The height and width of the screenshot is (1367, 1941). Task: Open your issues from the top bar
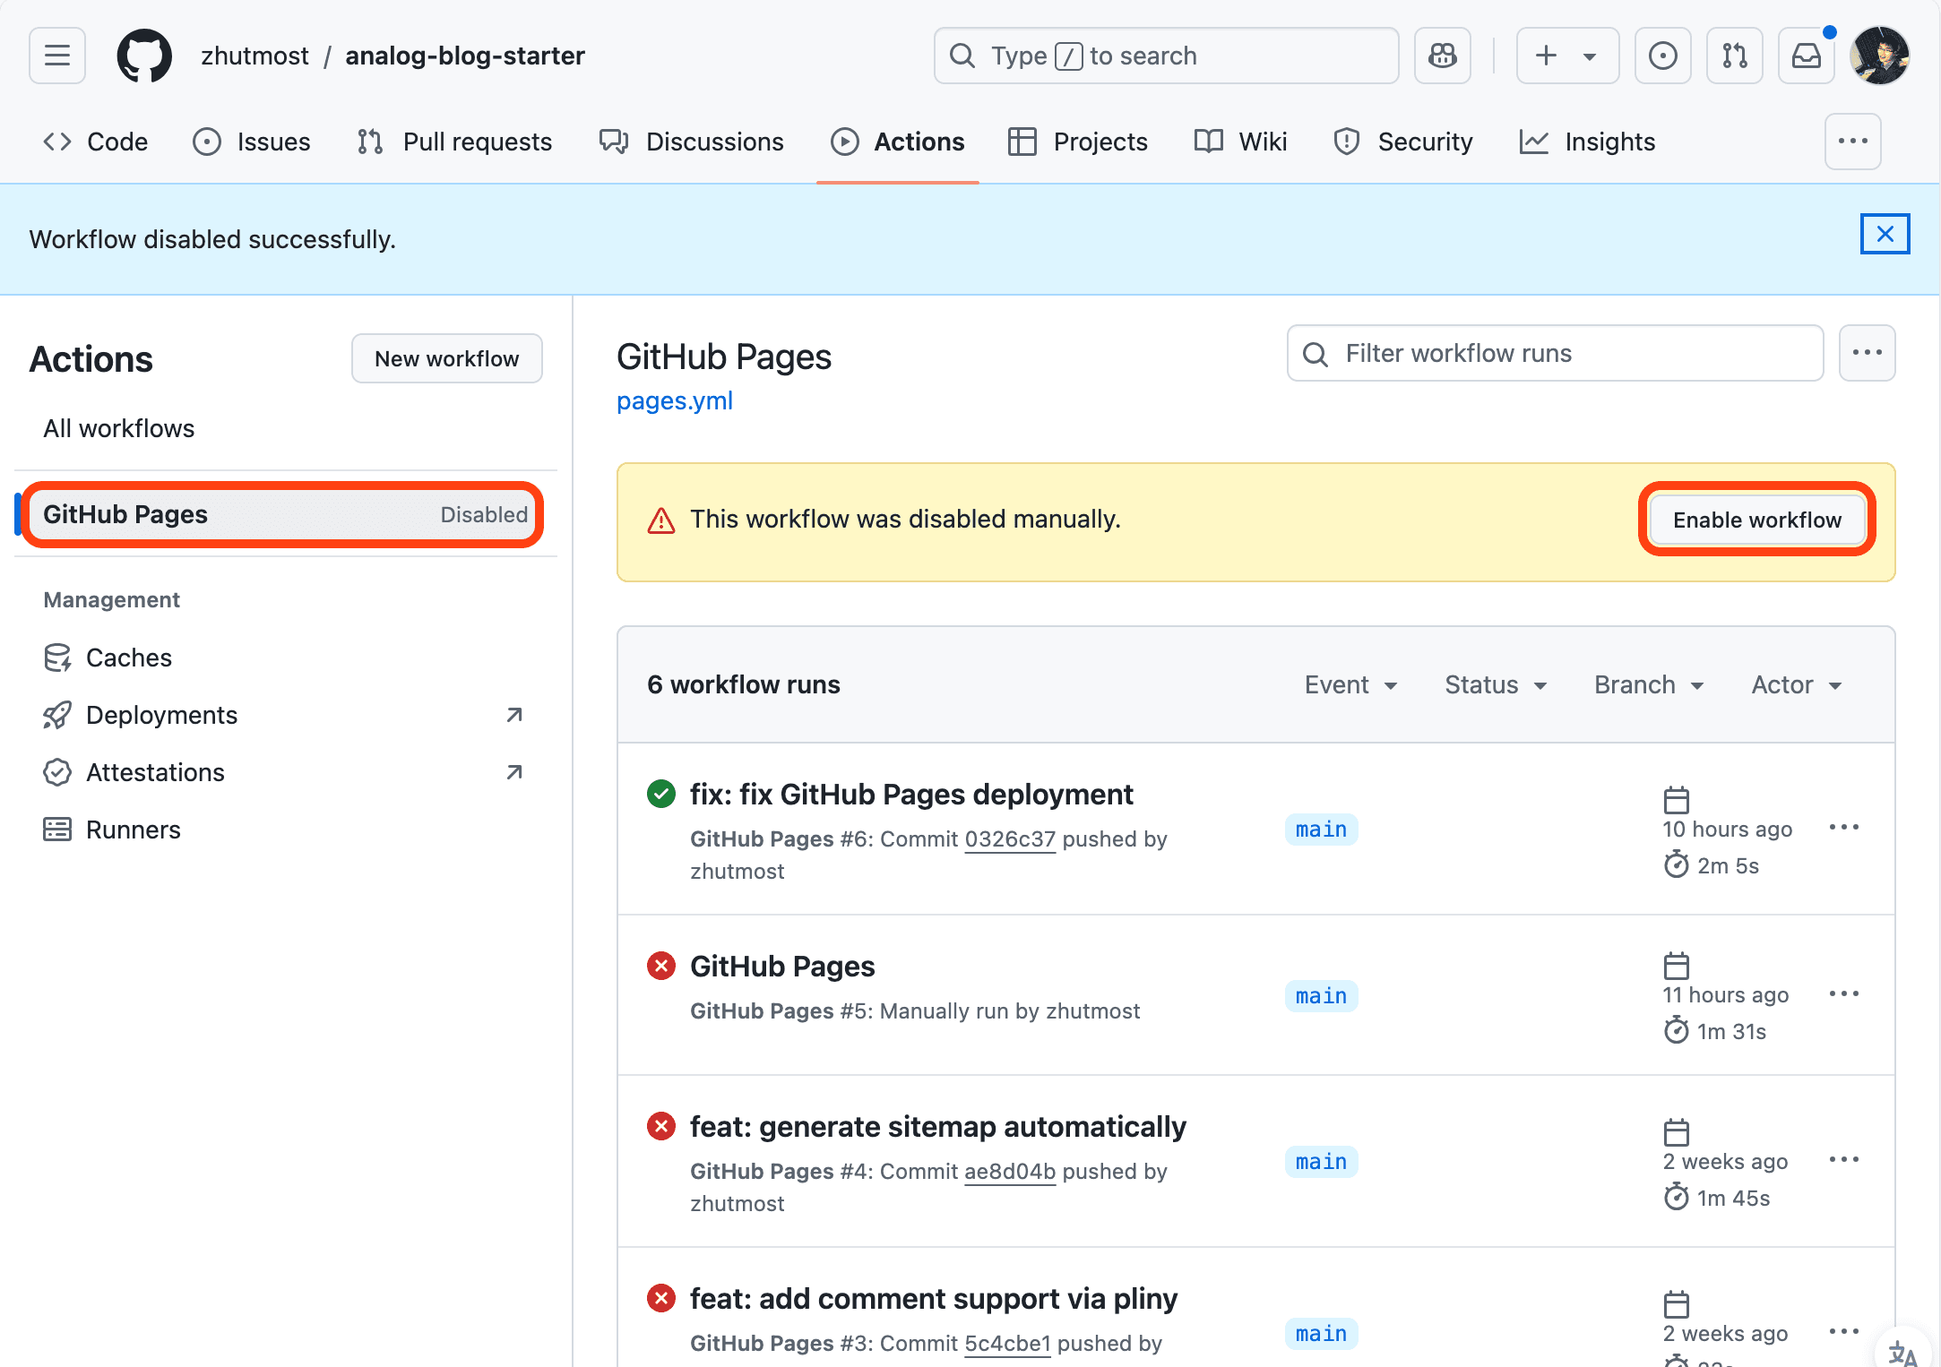pos(1663,56)
